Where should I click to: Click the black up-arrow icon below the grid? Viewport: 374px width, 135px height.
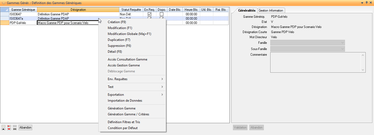point(3,129)
